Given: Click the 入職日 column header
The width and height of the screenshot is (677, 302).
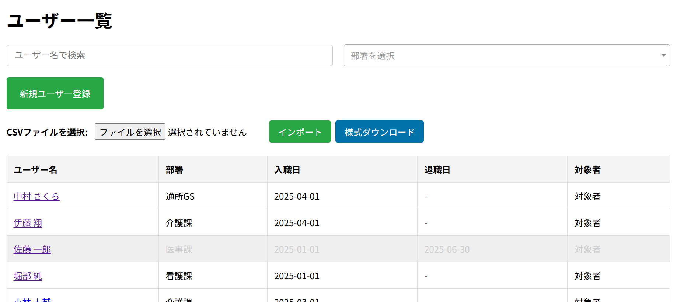Looking at the screenshot, I should click(x=287, y=170).
